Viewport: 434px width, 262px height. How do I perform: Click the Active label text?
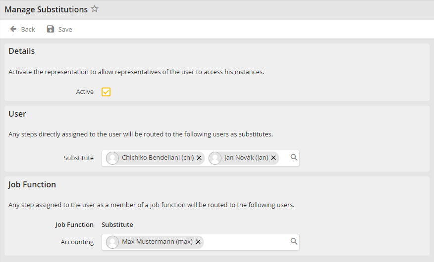click(x=85, y=92)
